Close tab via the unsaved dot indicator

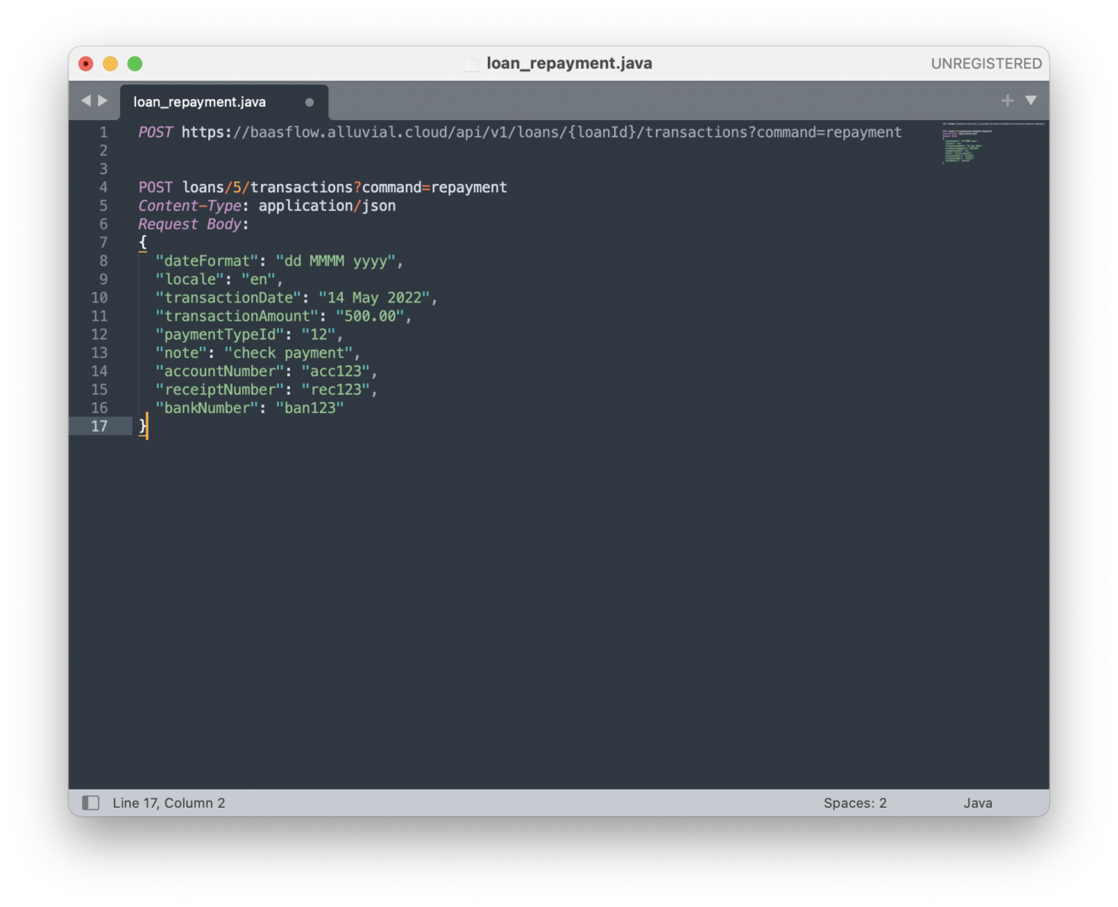(x=309, y=102)
